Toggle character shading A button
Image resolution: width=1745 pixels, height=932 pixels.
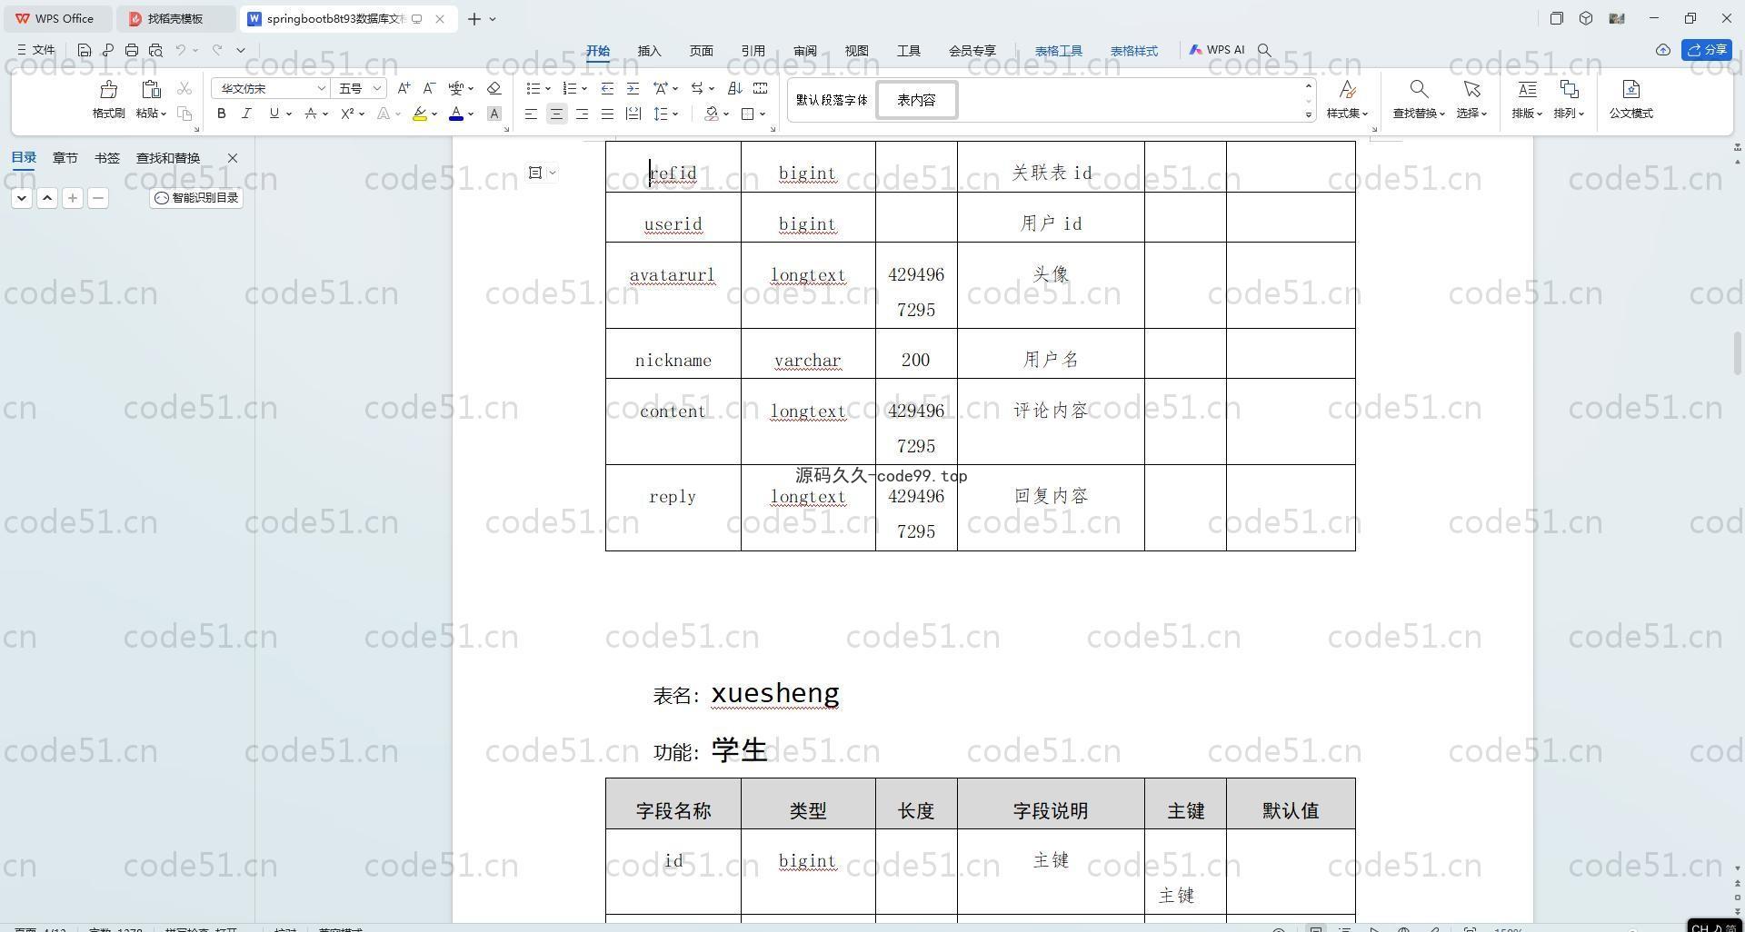pyautogui.click(x=494, y=114)
